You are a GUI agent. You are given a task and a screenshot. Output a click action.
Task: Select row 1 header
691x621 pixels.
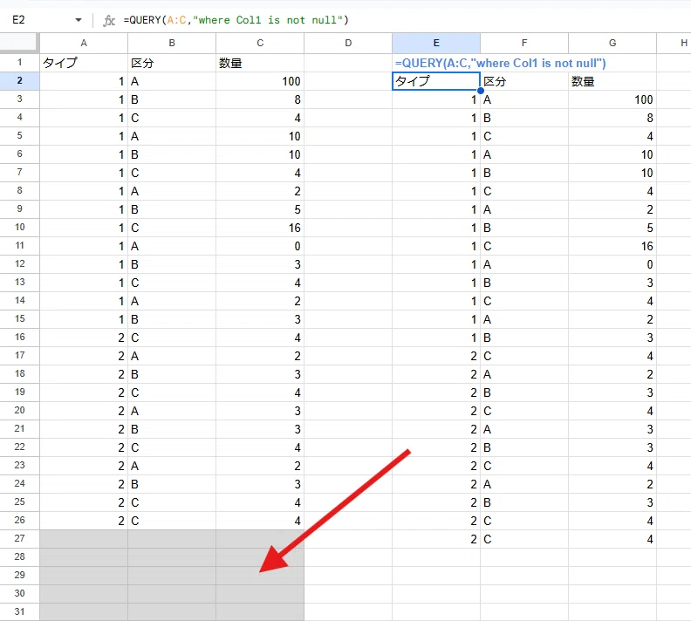[x=20, y=63]
